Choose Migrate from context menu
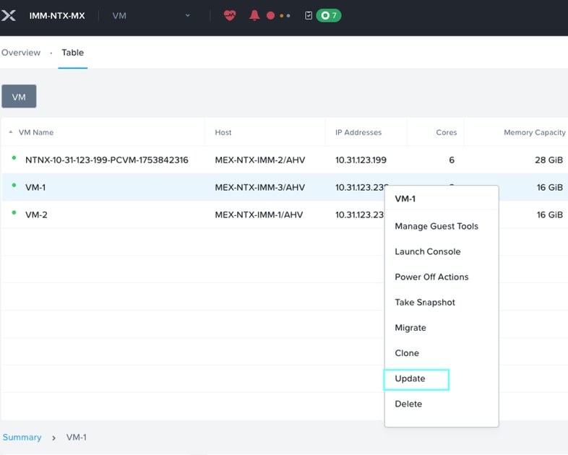568x455 pixels. tap(410, 328)
